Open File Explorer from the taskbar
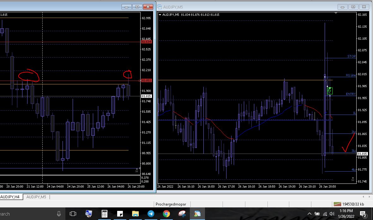The image size is (373, 220). coord(135,214)
